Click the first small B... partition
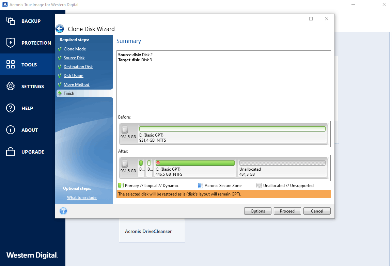 tap(141, 168)
